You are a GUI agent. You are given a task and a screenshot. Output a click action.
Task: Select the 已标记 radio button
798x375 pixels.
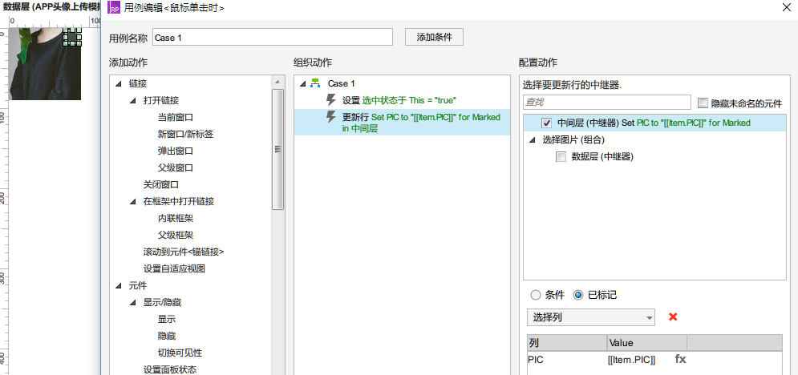coord(577,295)
